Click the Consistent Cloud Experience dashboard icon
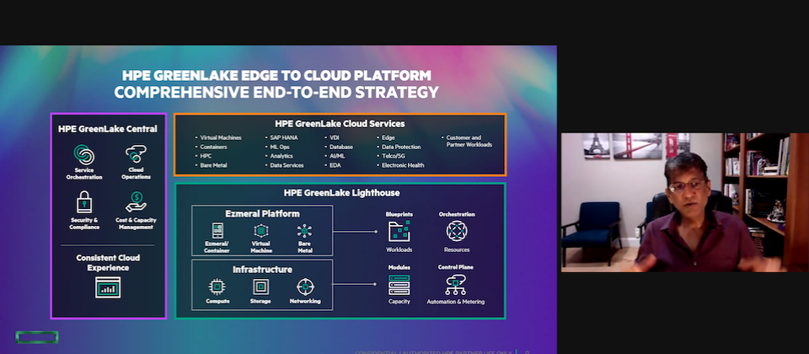 click(x=108, y=287)
